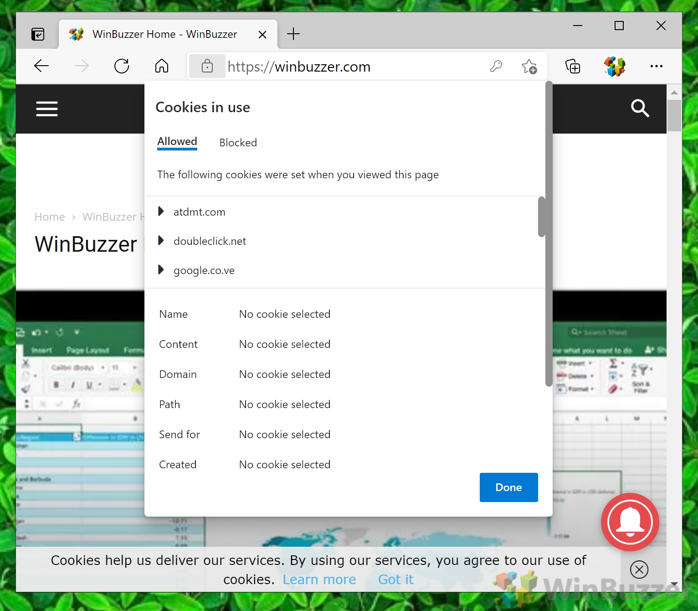Viewport: 698px width, 611px height.
Task: Minimize the Edge window
Action: click(x=578, y=26)
